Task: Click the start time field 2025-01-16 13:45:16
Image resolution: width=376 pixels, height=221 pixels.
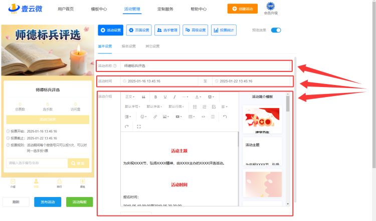Action: (159, 81)
